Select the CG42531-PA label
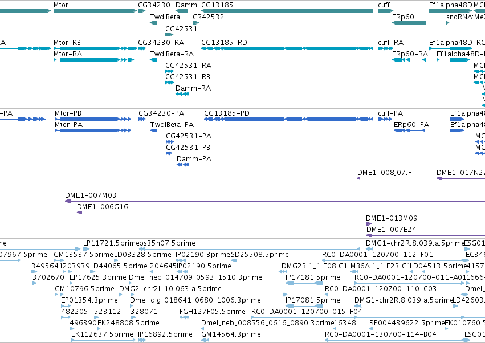 point(189,136)
